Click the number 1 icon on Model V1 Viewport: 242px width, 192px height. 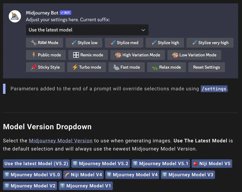click(x=62, y=185)
